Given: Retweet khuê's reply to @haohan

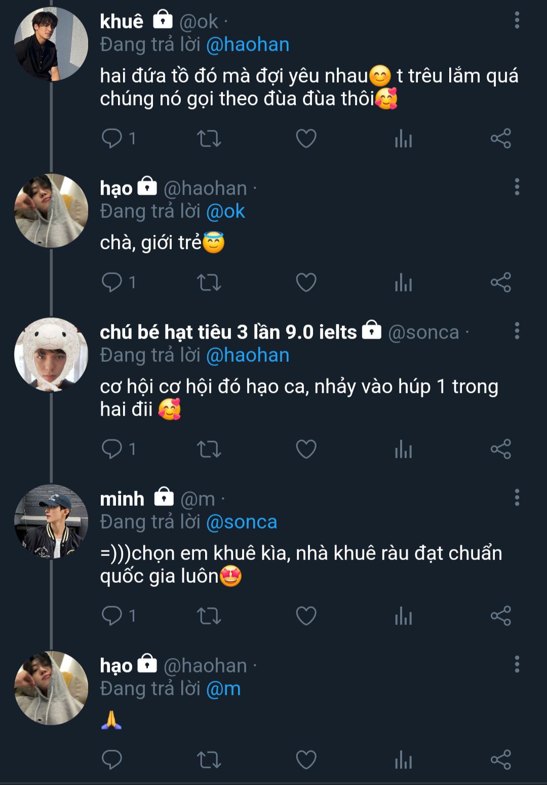Looking at the screenshot, I should (x=209, y=138).
